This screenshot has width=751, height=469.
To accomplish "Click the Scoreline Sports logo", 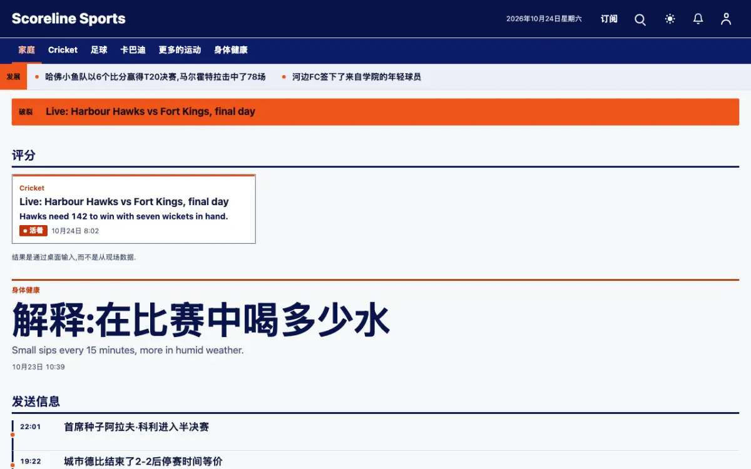I will click(x=68, y=19).
